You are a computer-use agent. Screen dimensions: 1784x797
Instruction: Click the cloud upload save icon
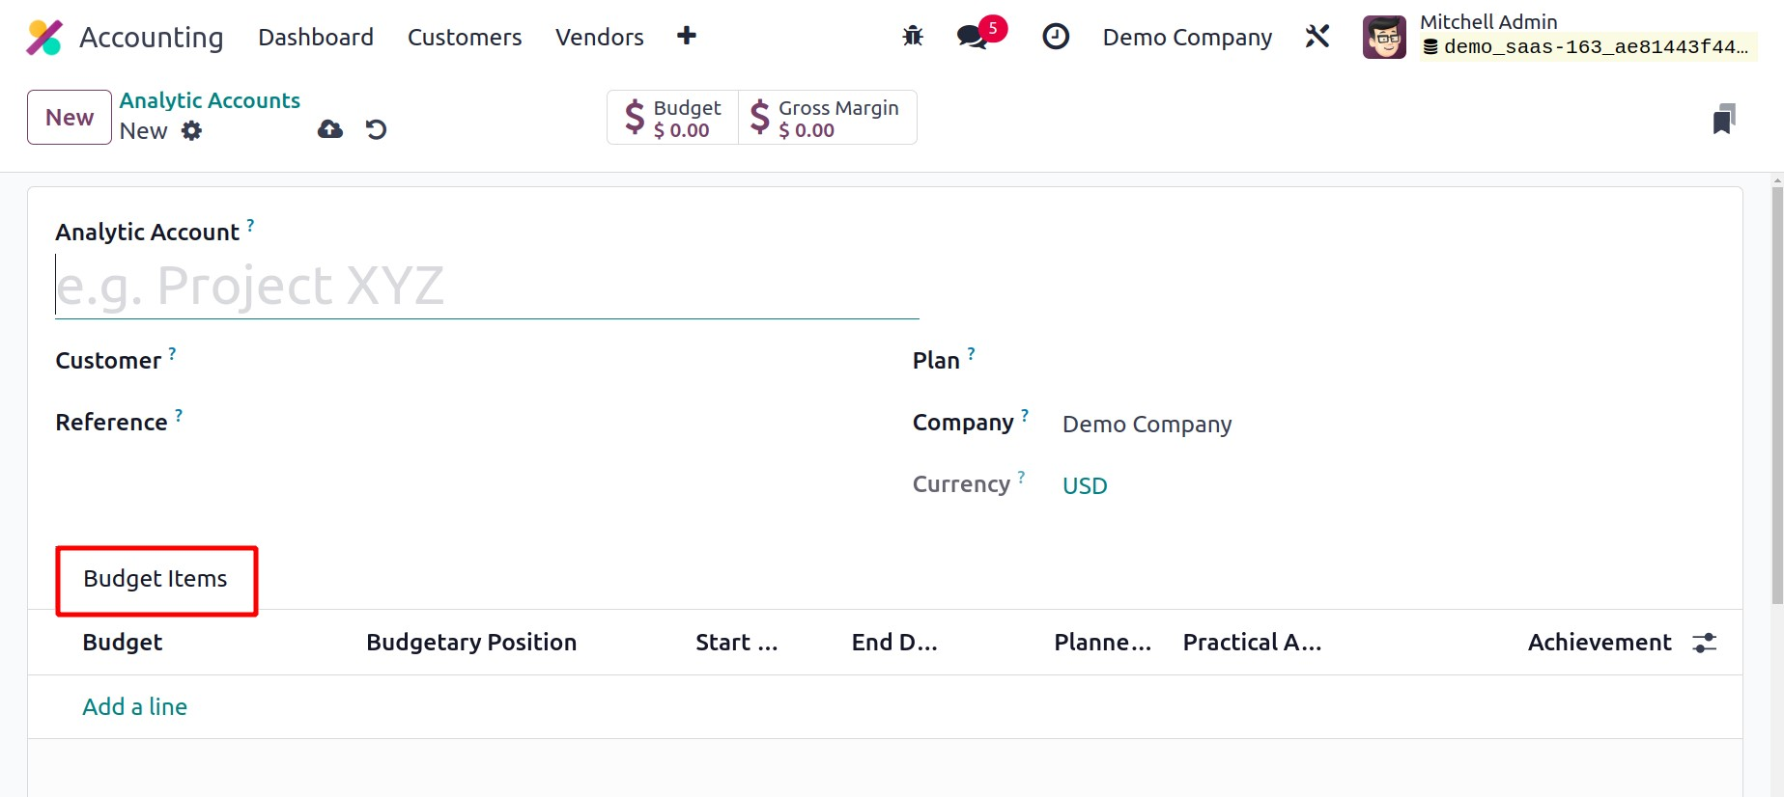click(330, 129)
